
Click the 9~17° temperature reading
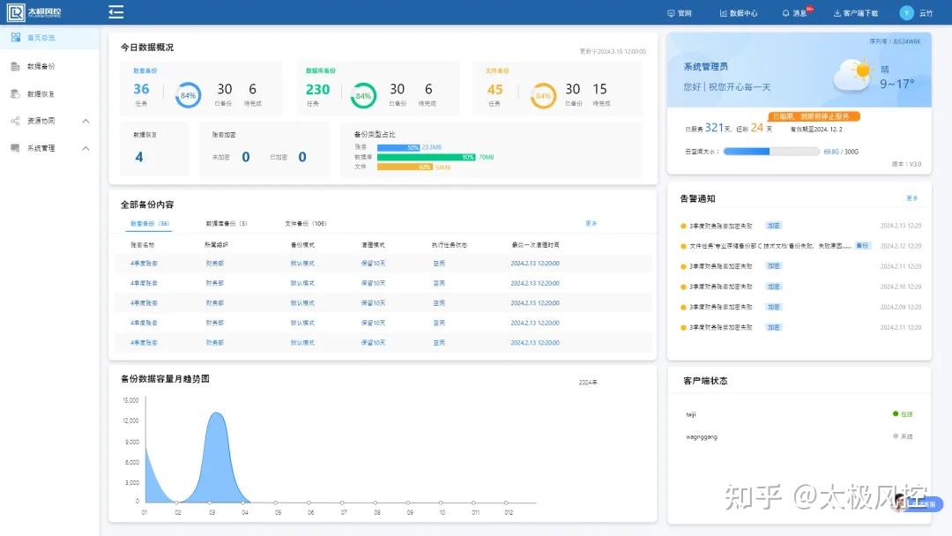click(x=896, y=84)
